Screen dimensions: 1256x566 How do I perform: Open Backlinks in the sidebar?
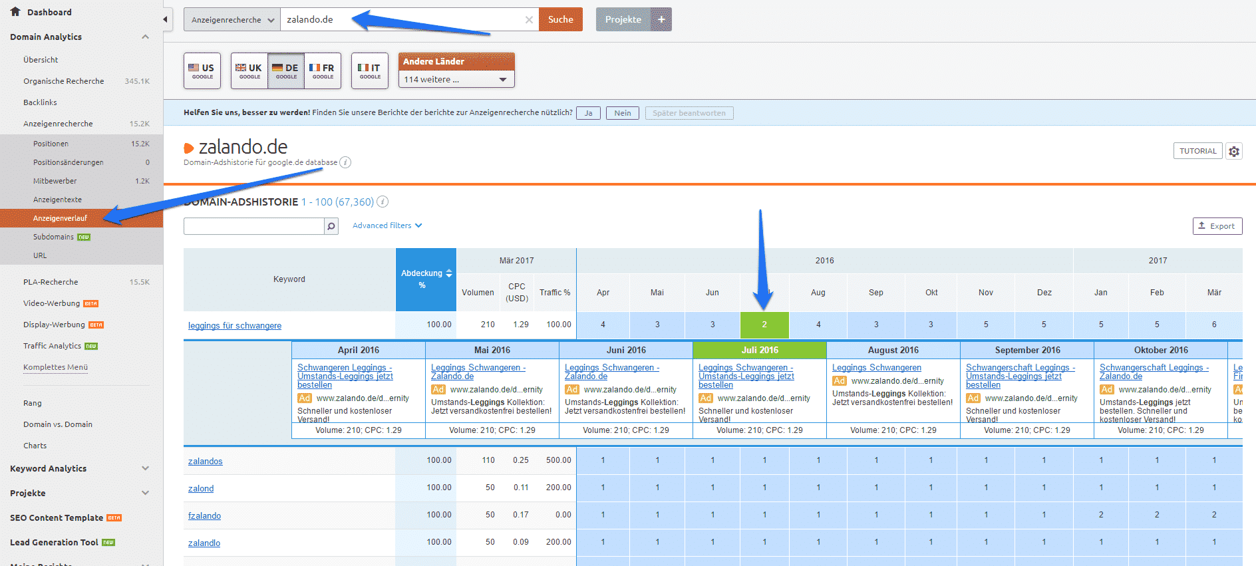pyautogui.click(x=40, y=102)
